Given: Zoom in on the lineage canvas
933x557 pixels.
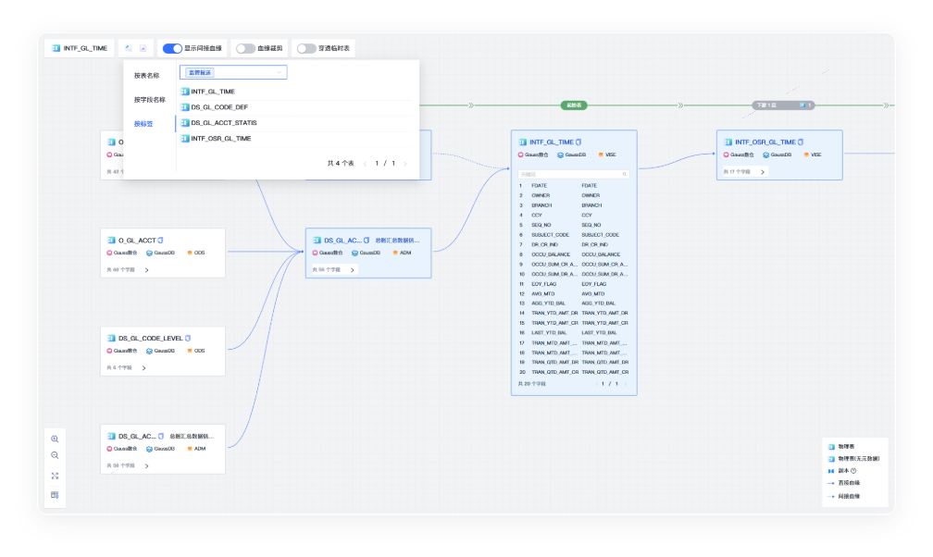Looking at the screenshot, I should (55, 439).
